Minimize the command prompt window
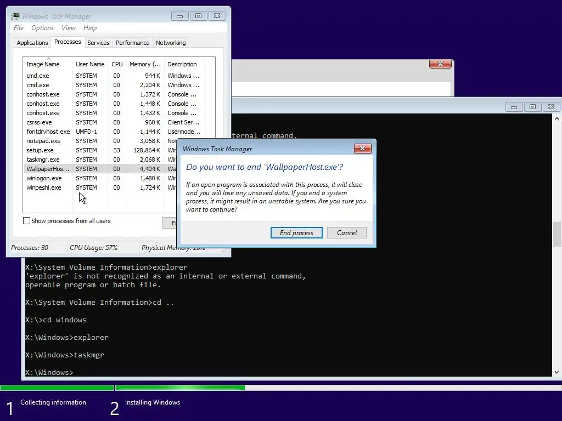This screenshot has width=562, height=421. pyautogui.click(x=514, y=107)
